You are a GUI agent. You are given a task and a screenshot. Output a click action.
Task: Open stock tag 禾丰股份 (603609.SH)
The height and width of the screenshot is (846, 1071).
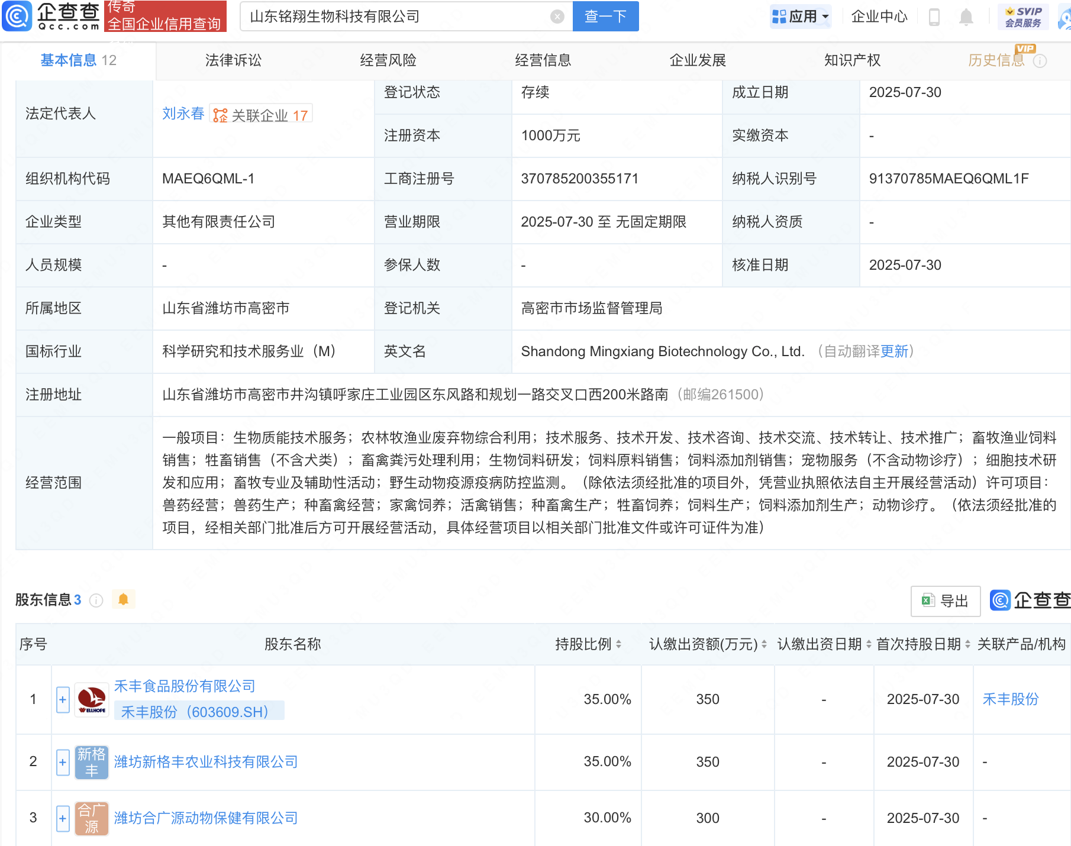tap(199, 712)
